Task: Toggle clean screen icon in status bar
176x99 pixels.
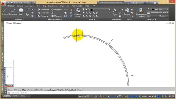Action: tap(170, 96)
